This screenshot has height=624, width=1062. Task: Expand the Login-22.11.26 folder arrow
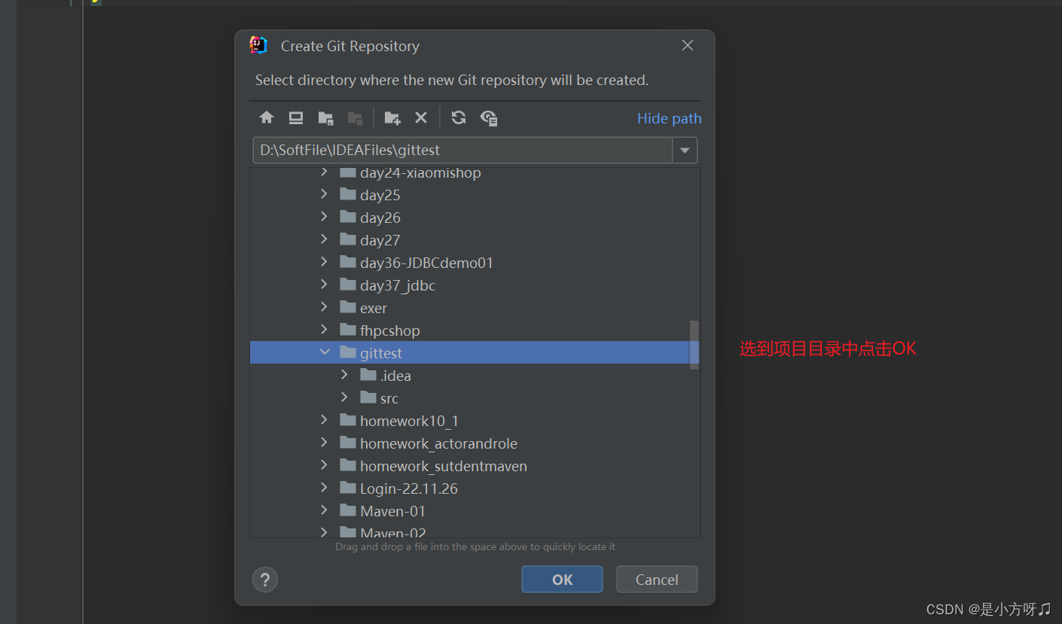pyautogui.click(x=324, y=488)
